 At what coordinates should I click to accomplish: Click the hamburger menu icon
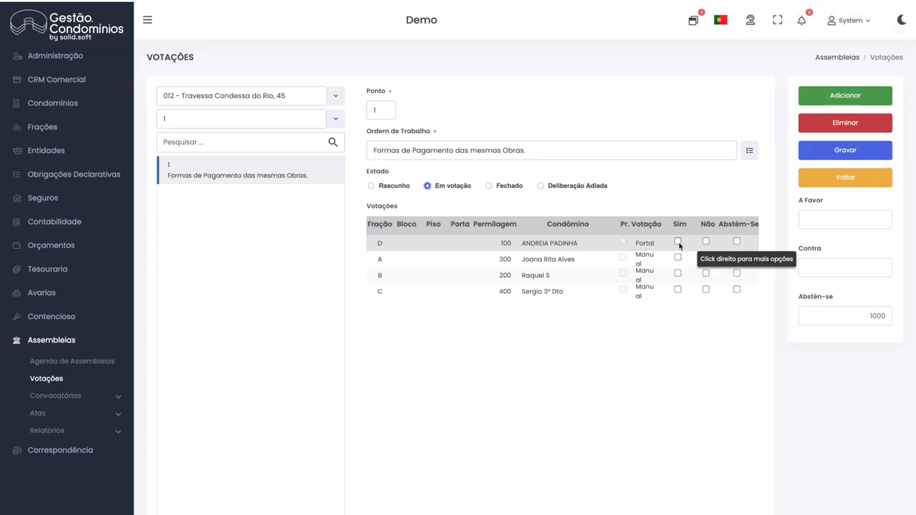[x=147, y=20]
